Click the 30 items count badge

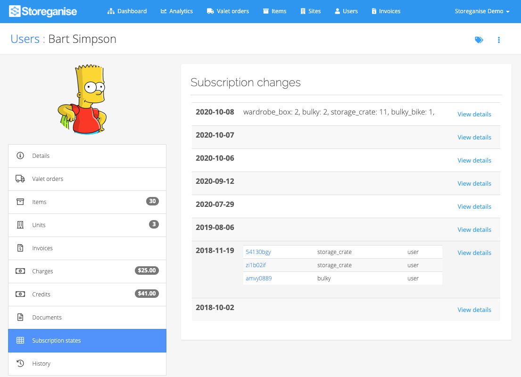[152, 201]
